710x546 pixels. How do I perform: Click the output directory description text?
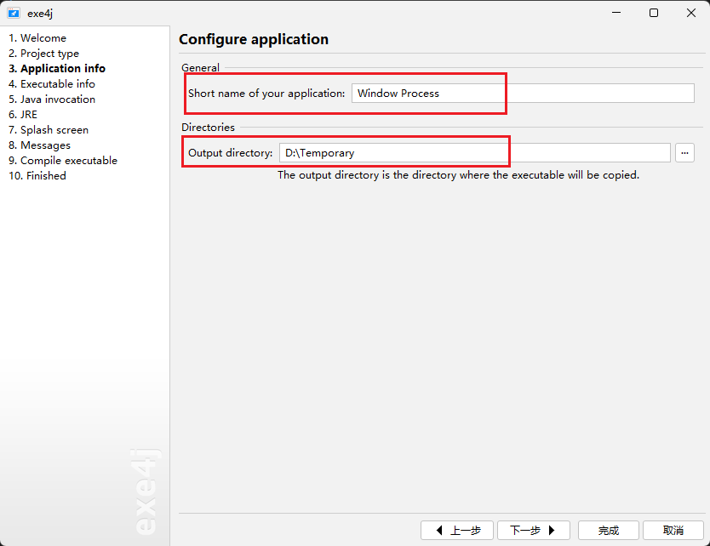pos(458,175)
